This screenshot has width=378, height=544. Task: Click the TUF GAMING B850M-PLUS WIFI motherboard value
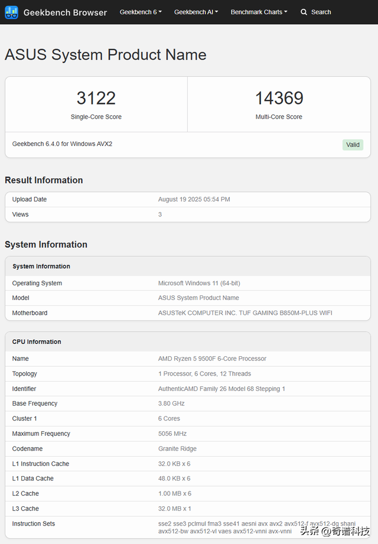pos(245,313)
